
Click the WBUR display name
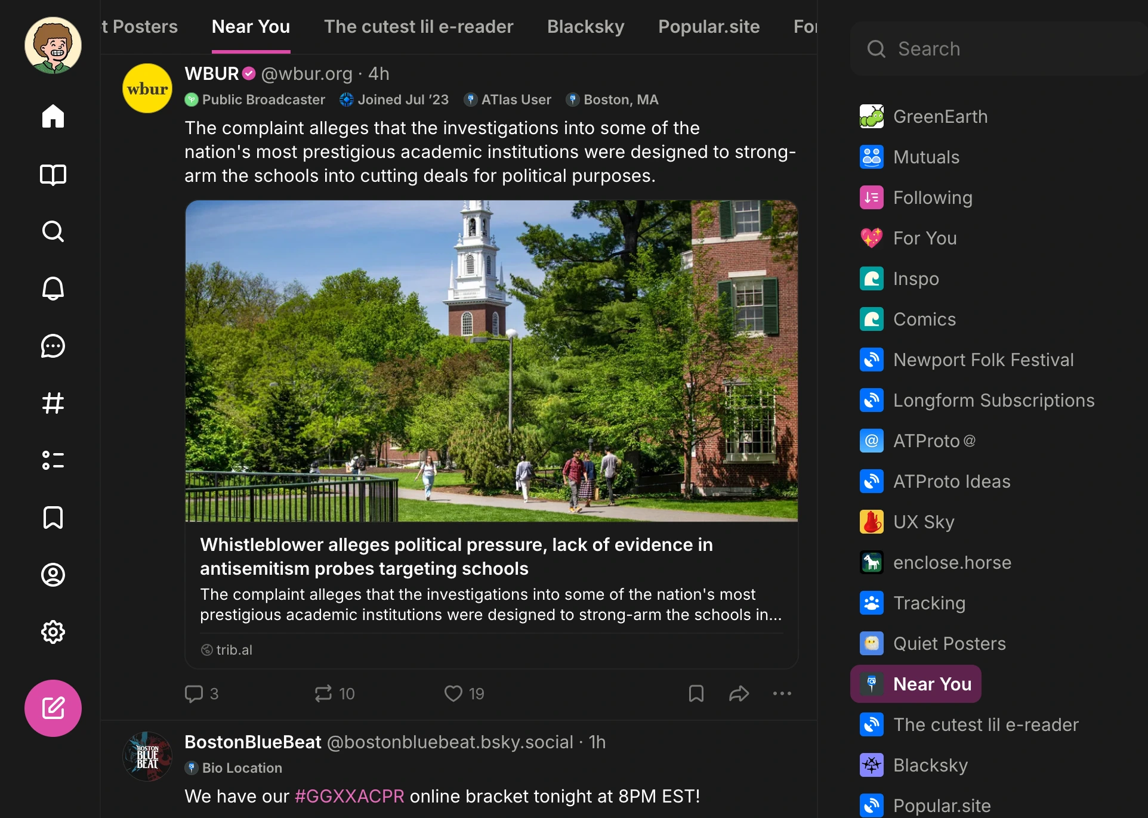pos(212,74)
